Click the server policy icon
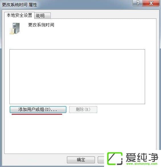 click(15, 28)
